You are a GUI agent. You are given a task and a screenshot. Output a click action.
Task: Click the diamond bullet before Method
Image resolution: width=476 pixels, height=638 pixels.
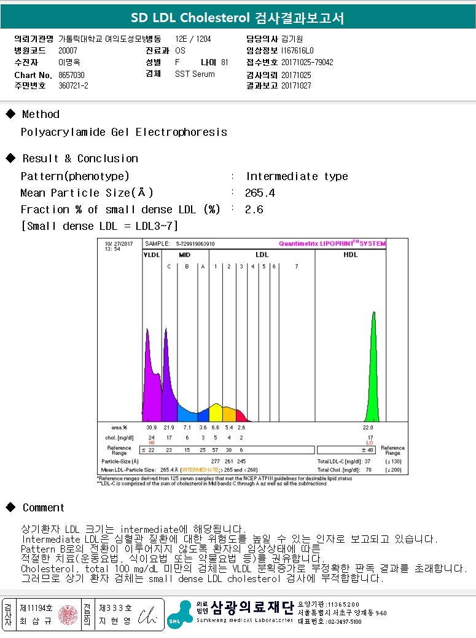pyautogui.click(x=10, y=114)
